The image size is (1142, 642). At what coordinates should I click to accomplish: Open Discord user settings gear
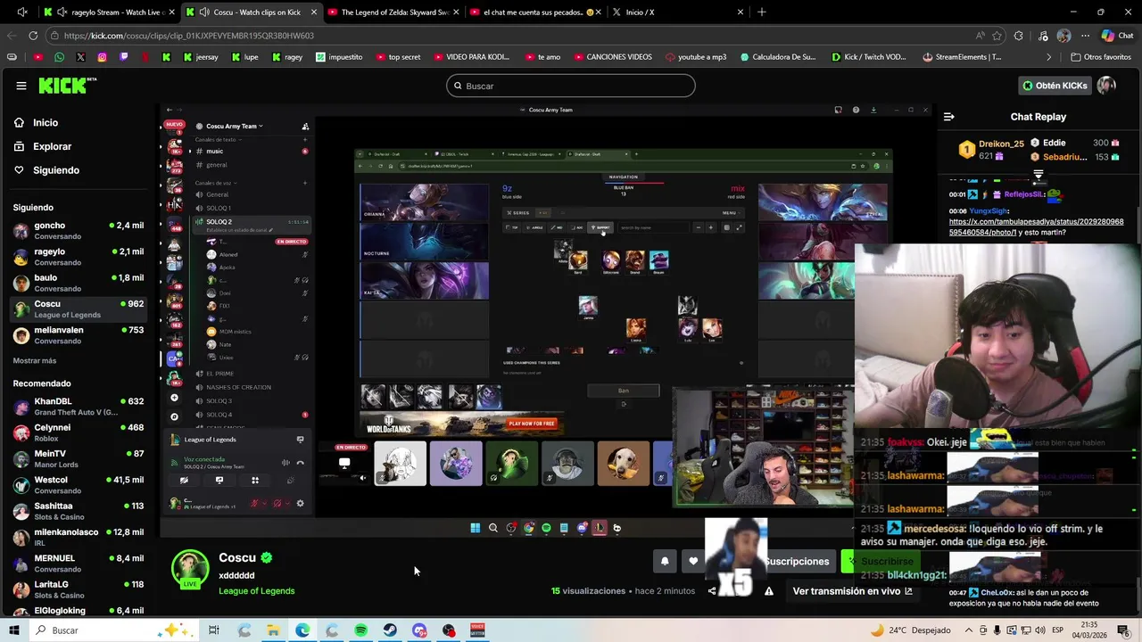coord(300,503)
